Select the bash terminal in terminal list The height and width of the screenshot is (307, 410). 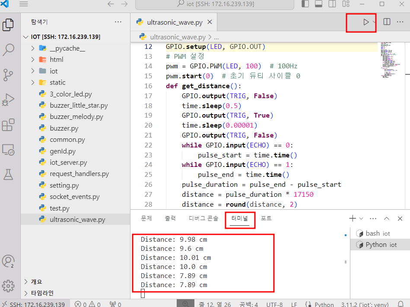tap(377, 233)
